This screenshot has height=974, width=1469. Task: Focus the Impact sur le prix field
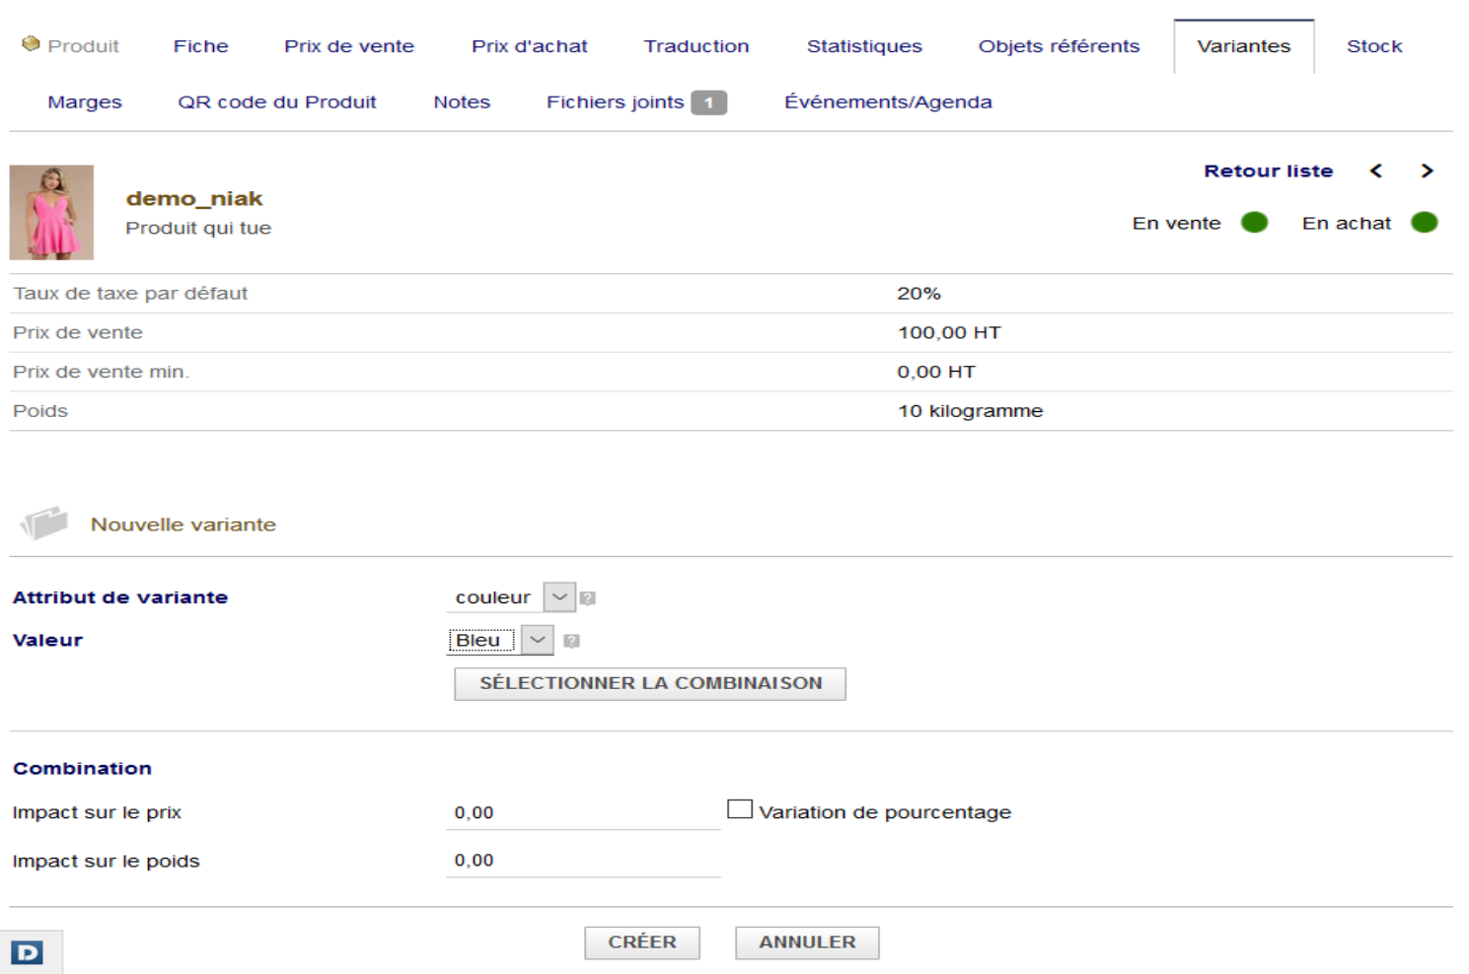click(x=583, y=813)
